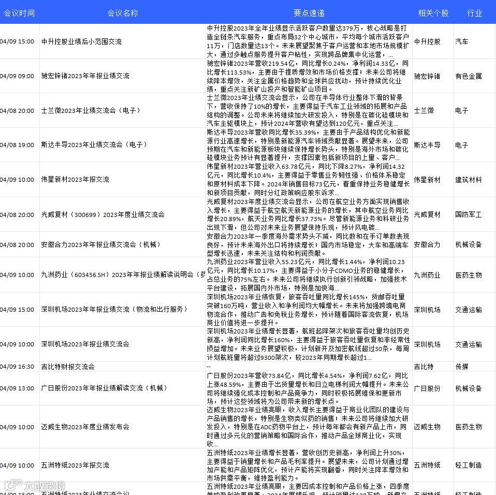This screenshot has width=496, height=495.
Task: Select 深圳机场2023年年报业绩交流（物流和出行服务）
Action: point(114,309)
